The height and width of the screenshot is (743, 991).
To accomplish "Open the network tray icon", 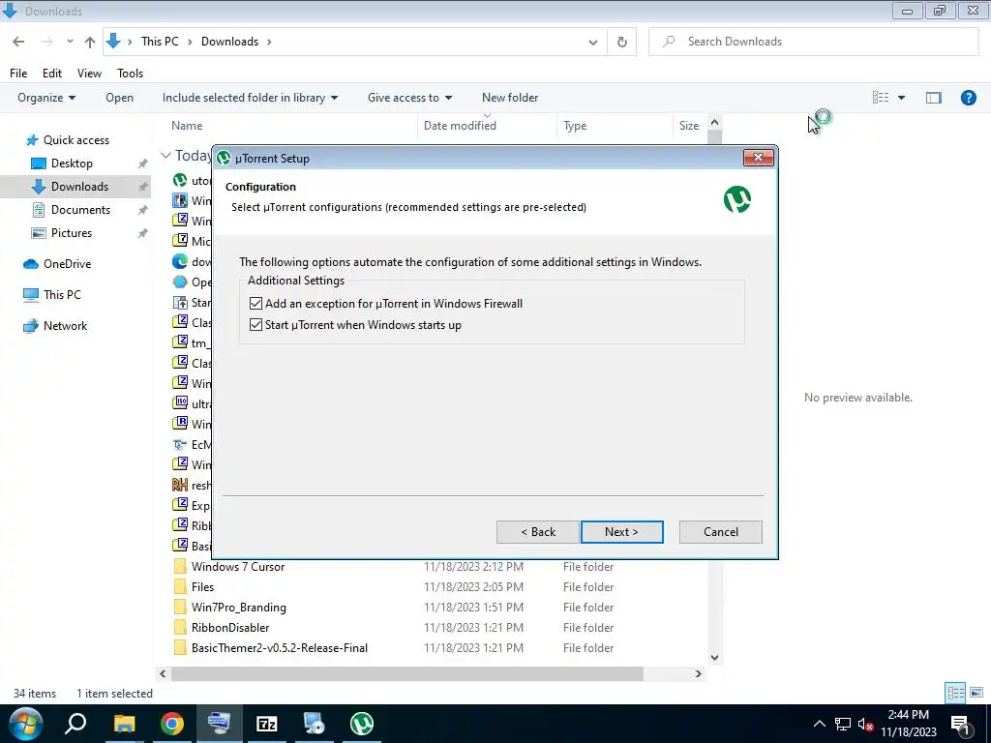I will tap(843, 724).
